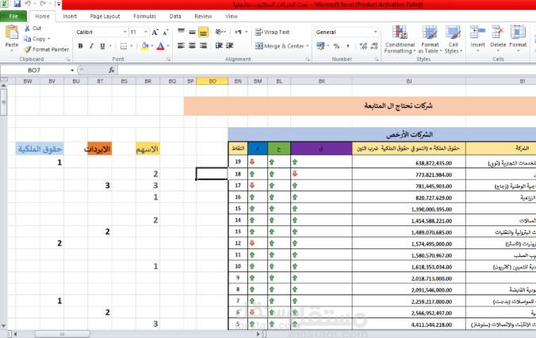The height and width of the screenshot is (338, 536).
Task: Click the Accounting Number Format icon
Action: coord(320,46)
